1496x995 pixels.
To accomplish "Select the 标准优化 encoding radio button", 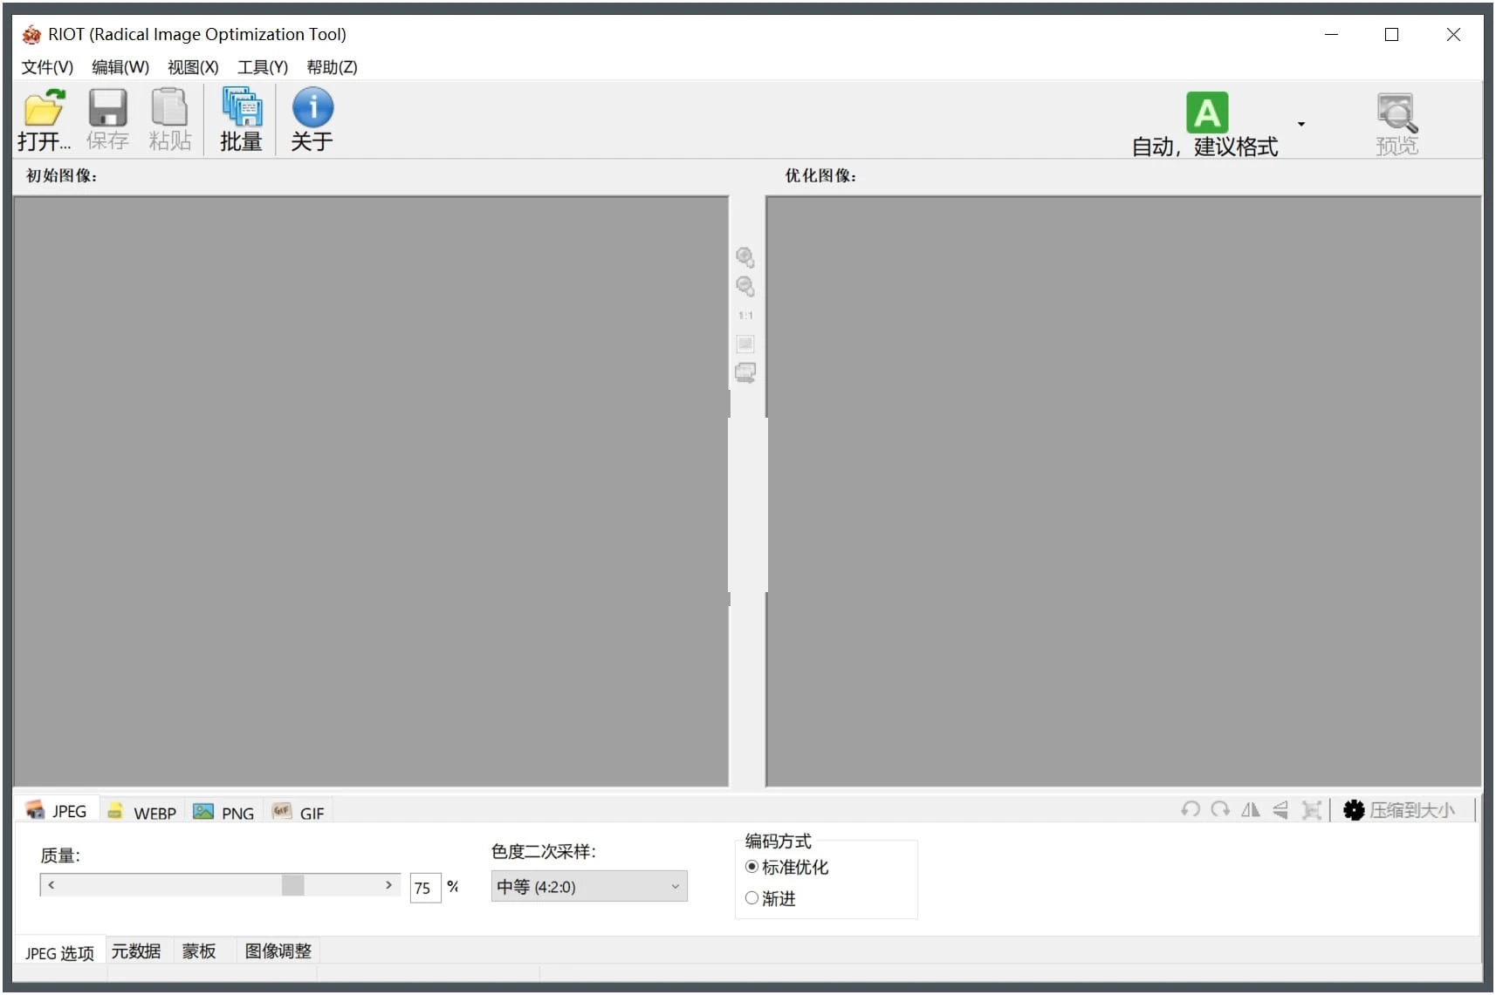I will pyautogui.click(x=751, y=867).
